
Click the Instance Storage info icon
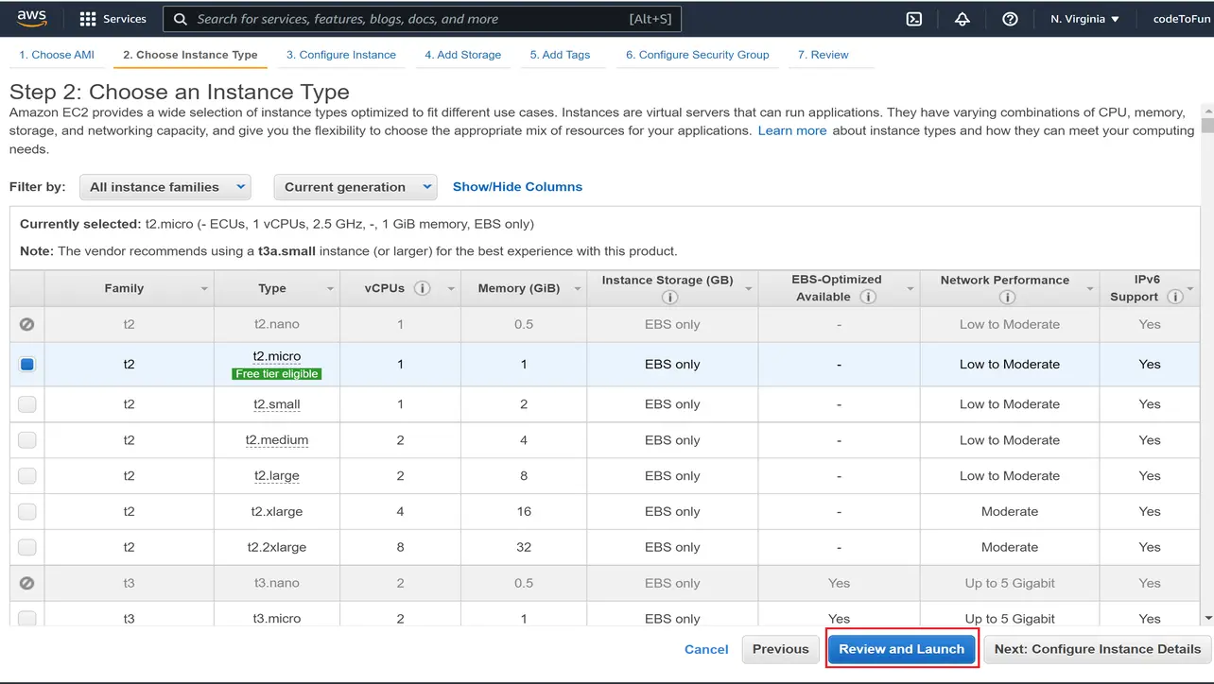pyautogui.click(x=670, y=297)
